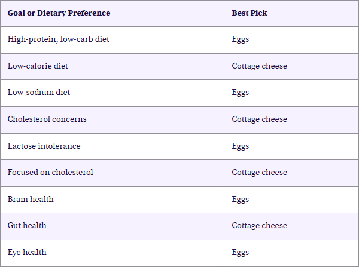The width and height of the screenshot is (359, 267).
Task: Click Eggs in the eye health row
Action: point(241,252)
